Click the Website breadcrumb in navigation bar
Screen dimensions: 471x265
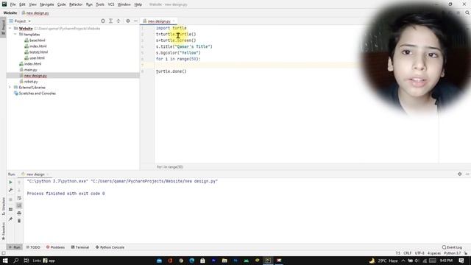click(x=10, y=13)
